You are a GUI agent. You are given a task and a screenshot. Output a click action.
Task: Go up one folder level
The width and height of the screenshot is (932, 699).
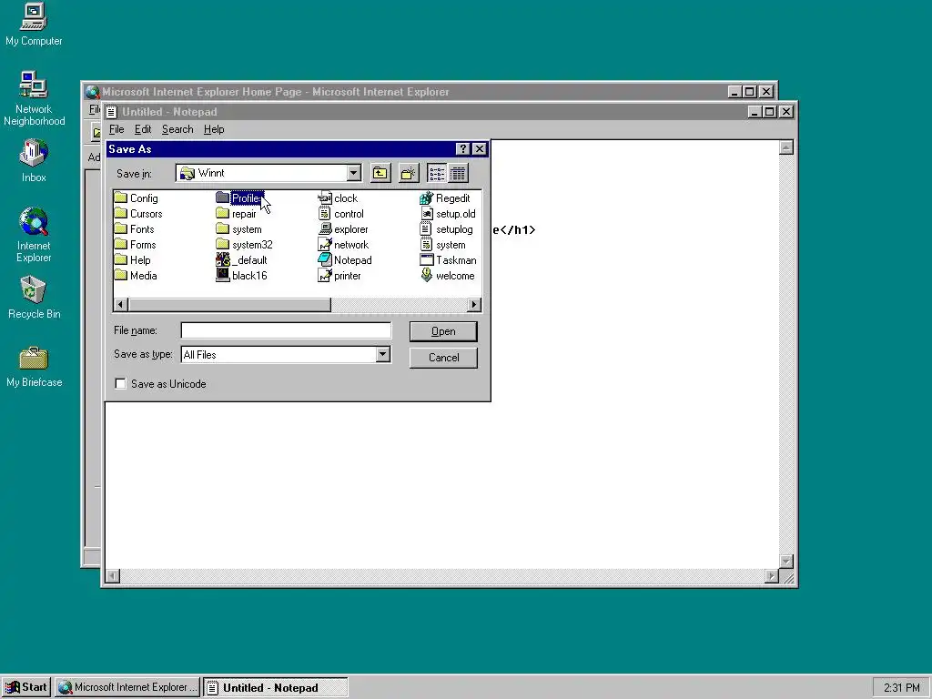380,173
